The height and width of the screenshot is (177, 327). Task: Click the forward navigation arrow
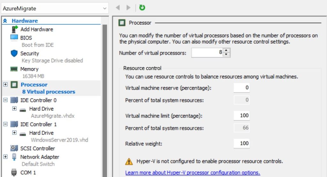click(128, 8)
